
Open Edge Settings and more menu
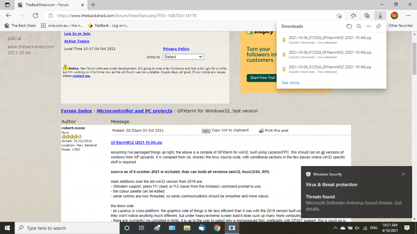point(408,15)
